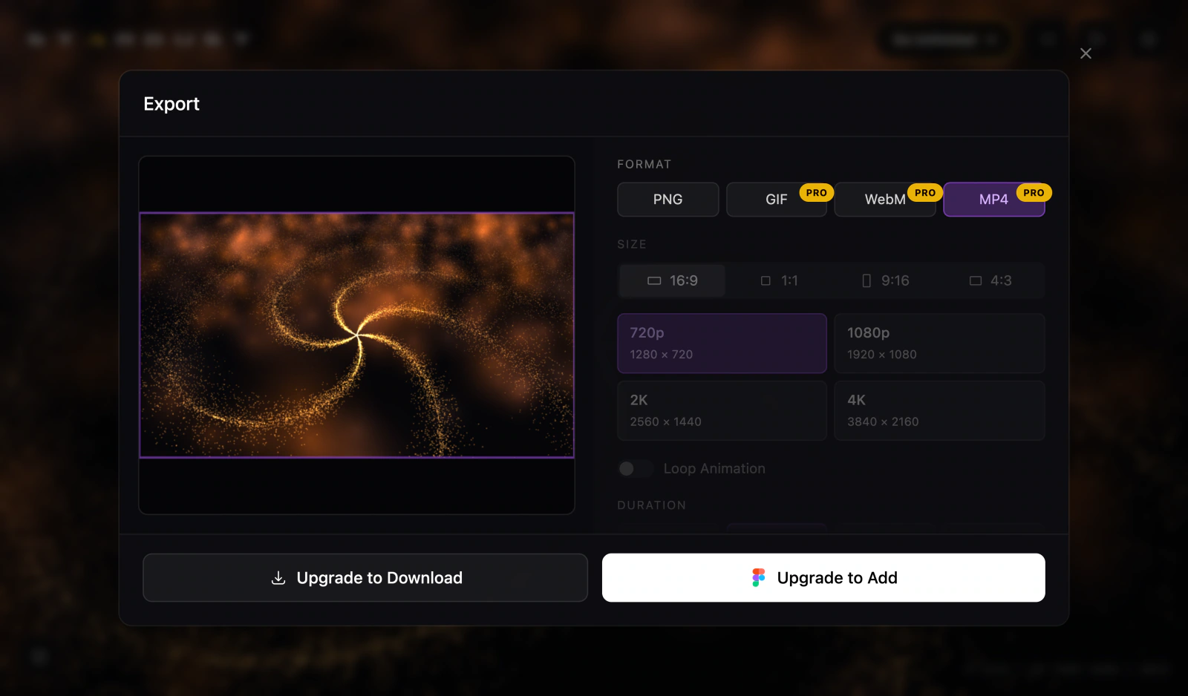Select GIF format
The height and width of the screenshot is (696, 1188).
click(776, 200)
